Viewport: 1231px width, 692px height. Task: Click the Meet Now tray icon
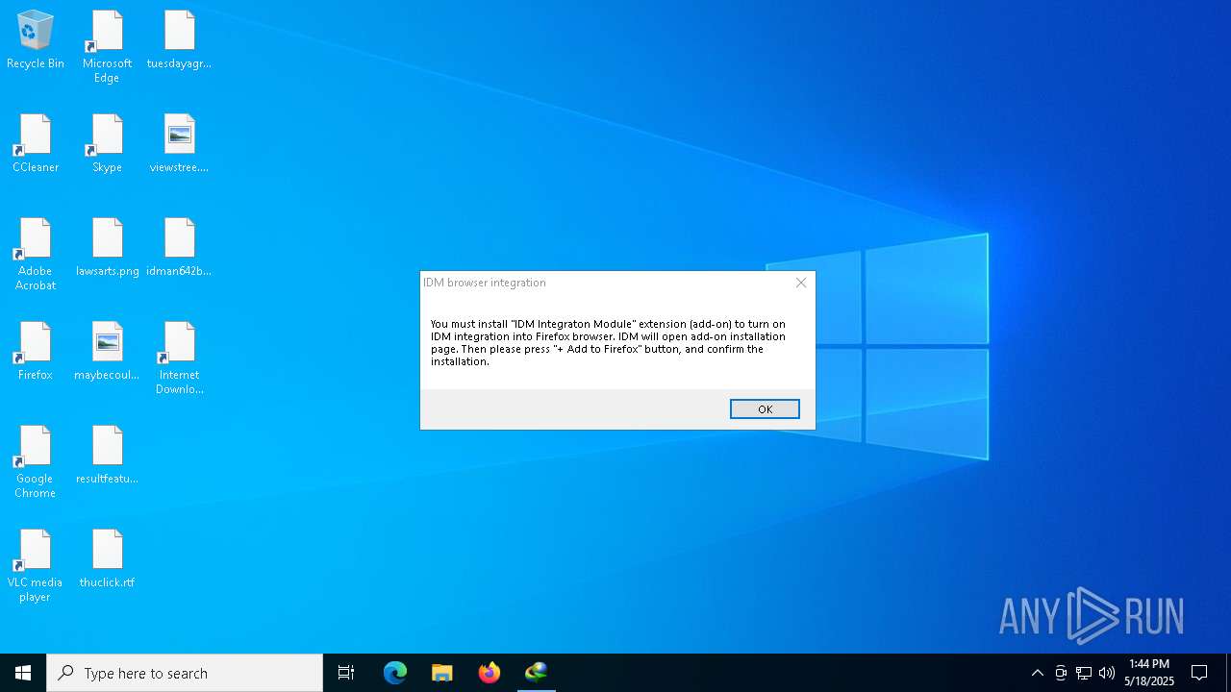pos(1061,673)
